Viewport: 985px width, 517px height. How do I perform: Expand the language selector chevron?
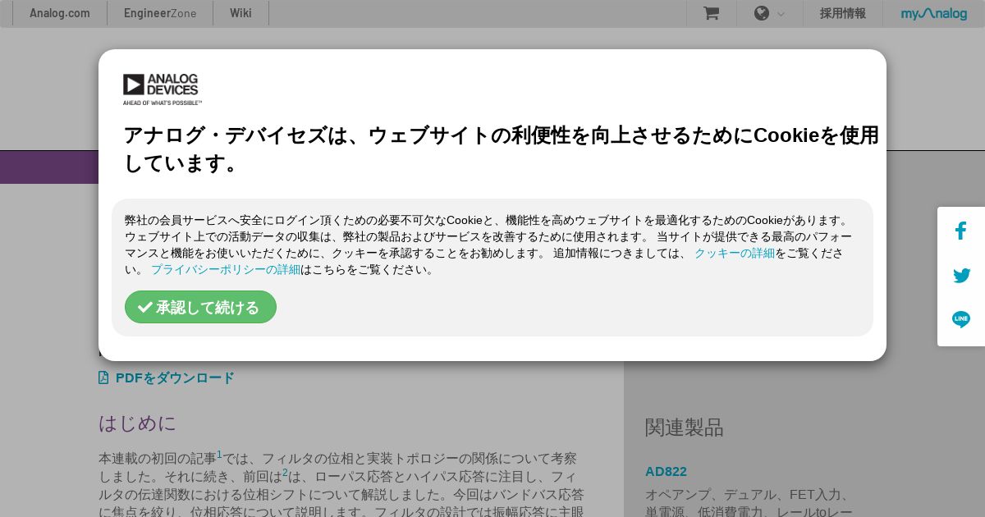pyautogui.click(x=781, y=14)
